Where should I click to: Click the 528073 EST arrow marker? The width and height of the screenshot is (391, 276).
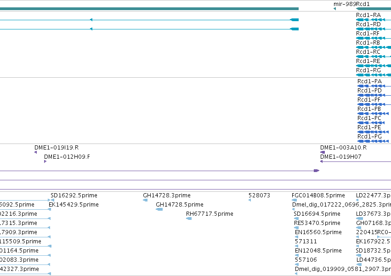249,200
